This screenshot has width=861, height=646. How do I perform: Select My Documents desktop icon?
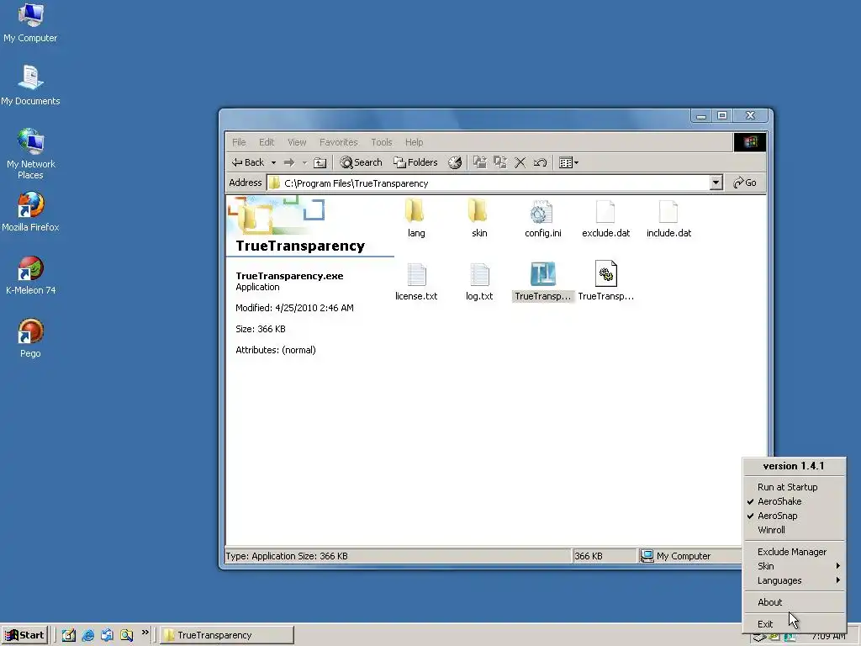pos(30,85)
